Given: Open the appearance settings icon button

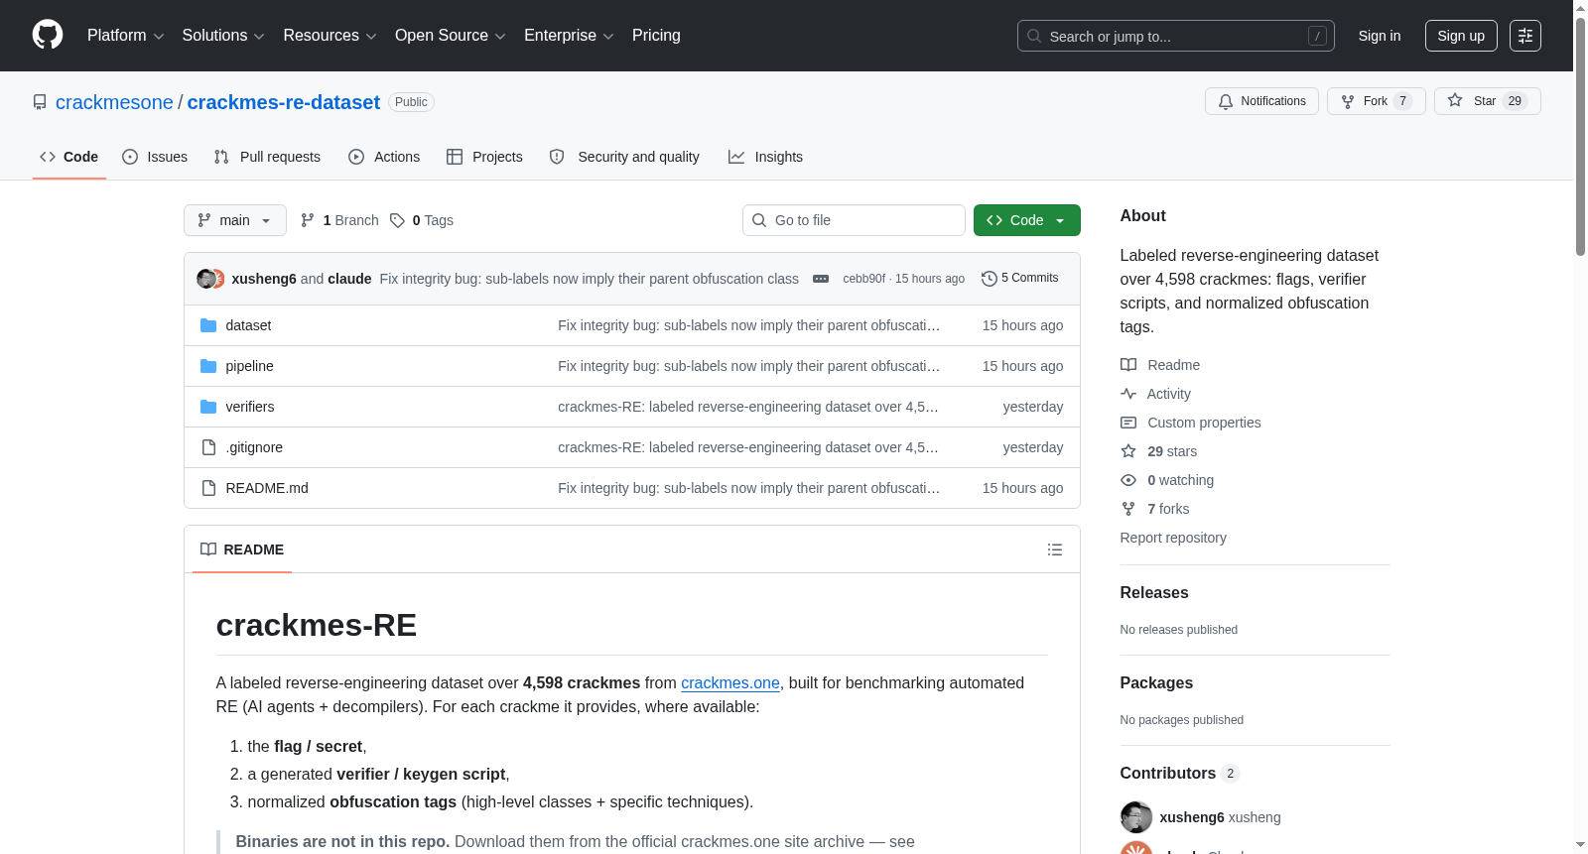Looking at the screenshot, I should [1525, 36].
